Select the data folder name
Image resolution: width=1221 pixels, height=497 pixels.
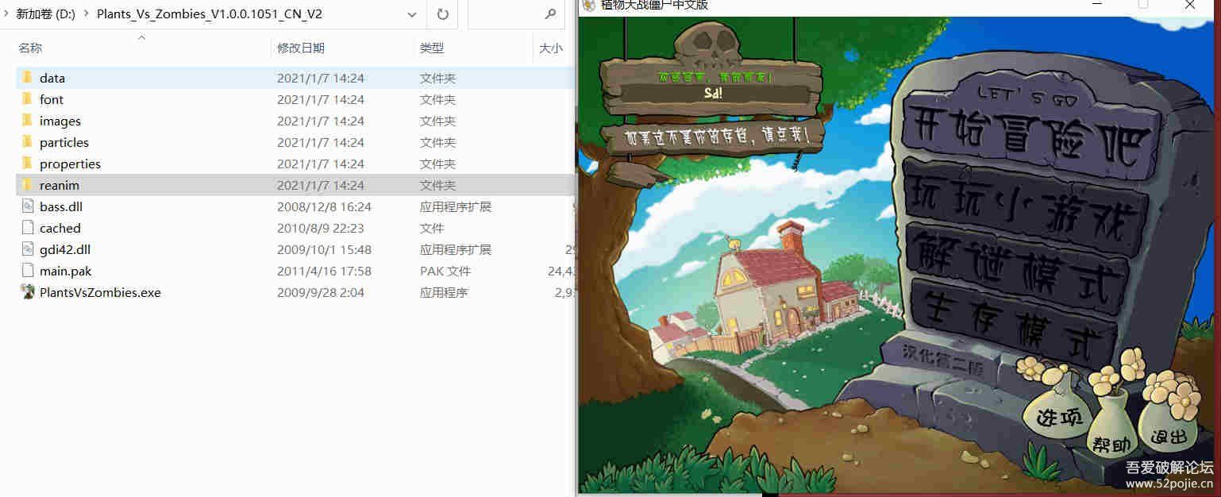coord(52,78)
